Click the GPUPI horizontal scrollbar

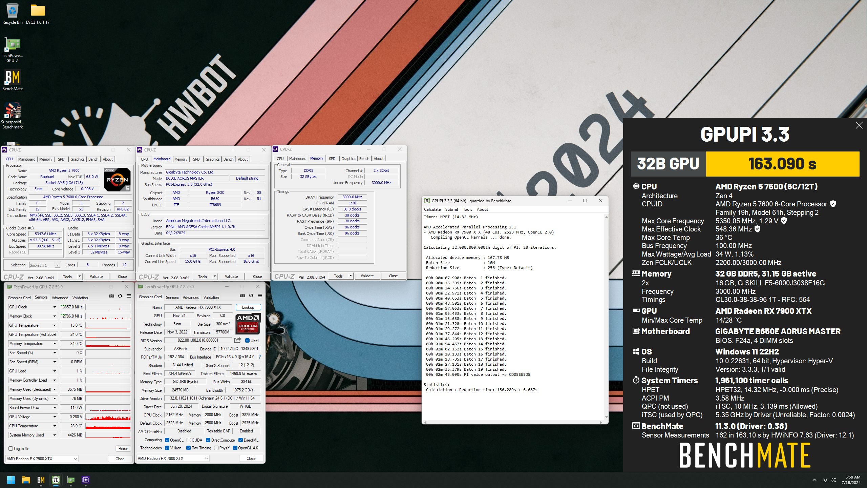click(x=513, y=422)
